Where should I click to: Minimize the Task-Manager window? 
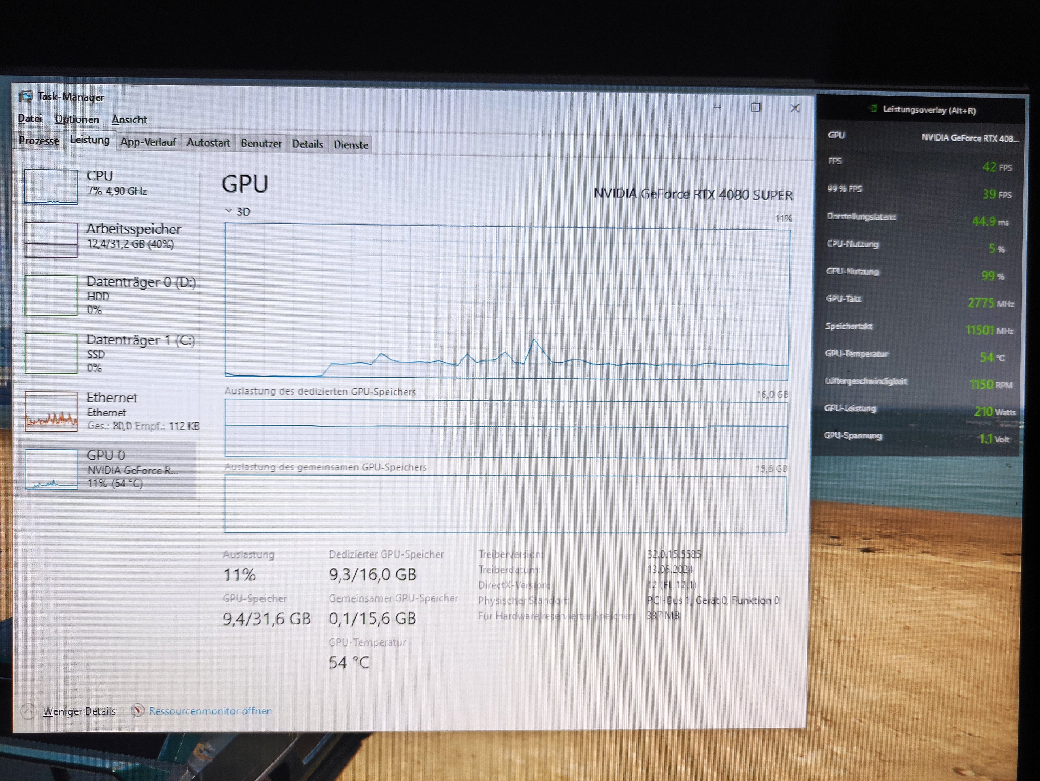717,107
